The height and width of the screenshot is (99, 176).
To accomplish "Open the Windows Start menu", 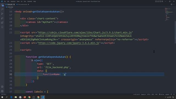I will [2, 97].
